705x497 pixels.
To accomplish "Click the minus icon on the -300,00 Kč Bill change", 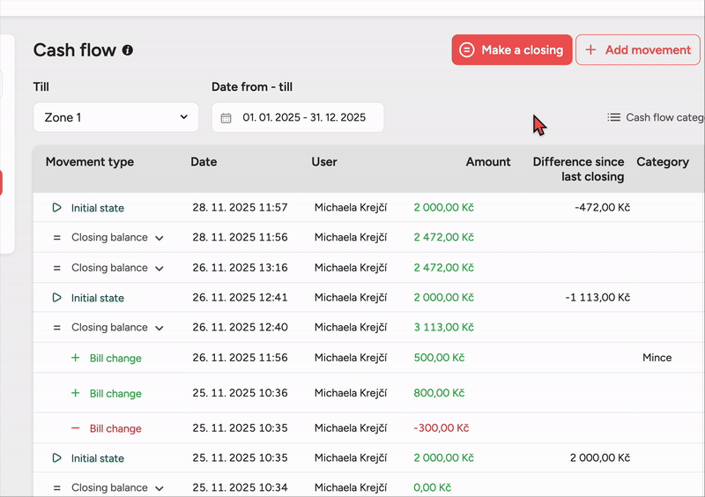I will 75,428.
